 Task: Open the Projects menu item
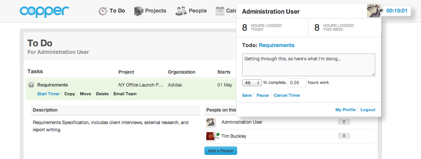(155, 11)
